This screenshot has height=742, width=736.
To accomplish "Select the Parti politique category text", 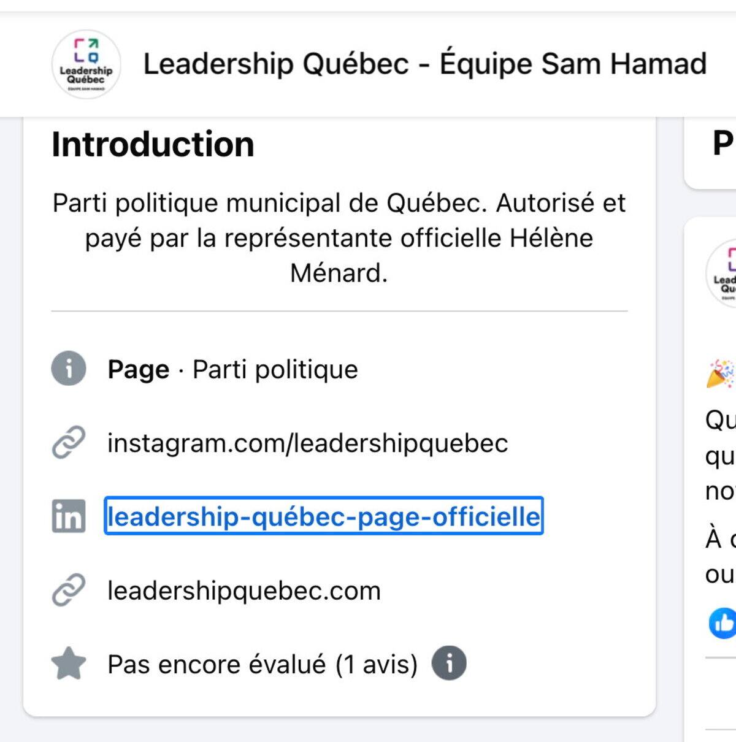I will coord(275,370).
